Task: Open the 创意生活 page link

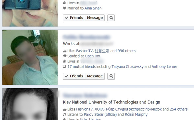Action: (102, 51)
